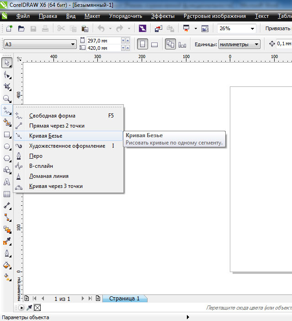Select the Interactive Fill tool
This screenshot has width=292, height=321.
click(7, 277)
